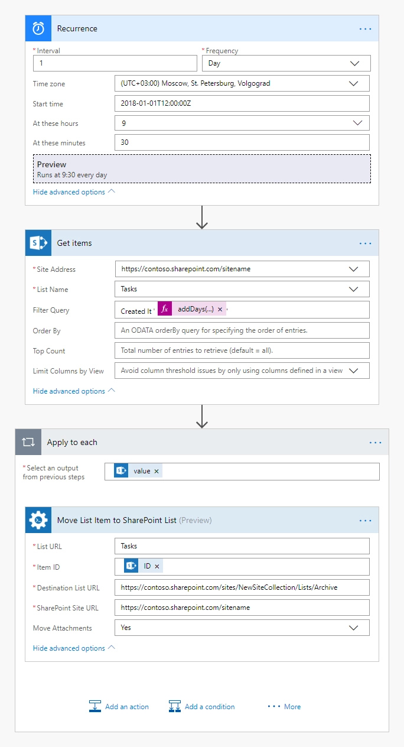Image resolution: width=404 pixels, height=747 pixels.
Task: Click the Order By input field
Action: click(242, 330)
